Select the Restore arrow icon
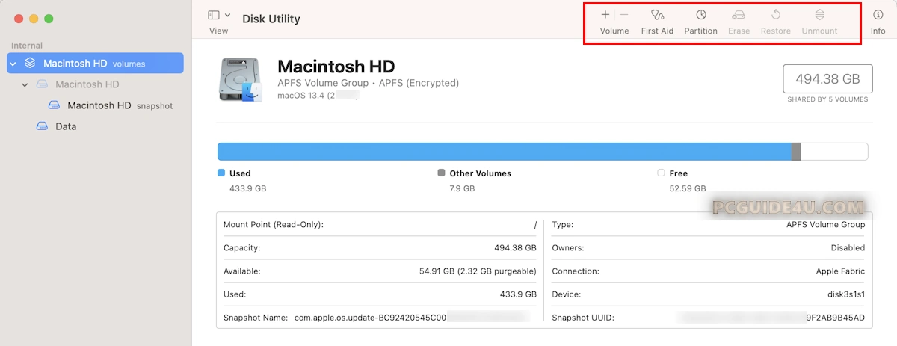 [775, 15]
